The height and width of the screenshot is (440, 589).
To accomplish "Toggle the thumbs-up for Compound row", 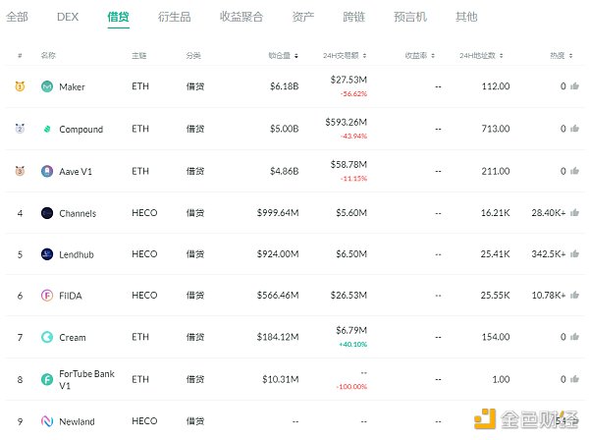I will click(575, 129).
